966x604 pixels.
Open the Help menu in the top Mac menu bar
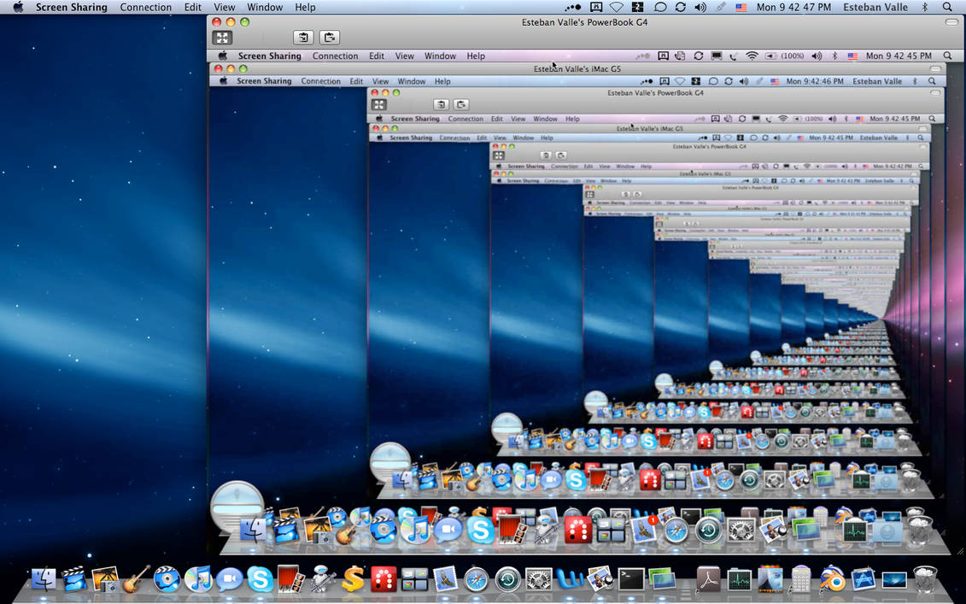pos(305,7)
